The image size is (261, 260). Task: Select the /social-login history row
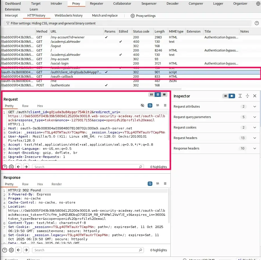coord(130,63)
